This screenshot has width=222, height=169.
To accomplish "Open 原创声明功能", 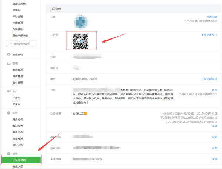I will [x=20, y=36].
